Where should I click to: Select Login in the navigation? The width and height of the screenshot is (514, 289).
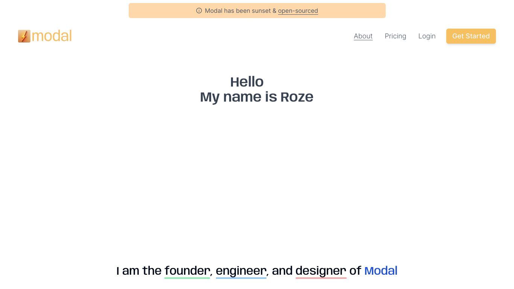427,36
